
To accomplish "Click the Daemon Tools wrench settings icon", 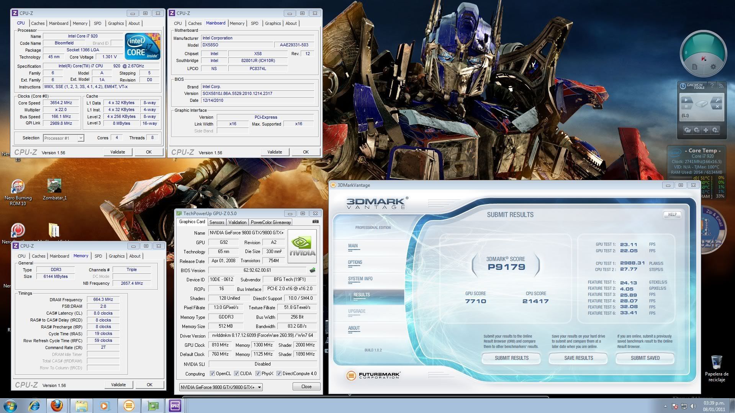I will [717, 100].
